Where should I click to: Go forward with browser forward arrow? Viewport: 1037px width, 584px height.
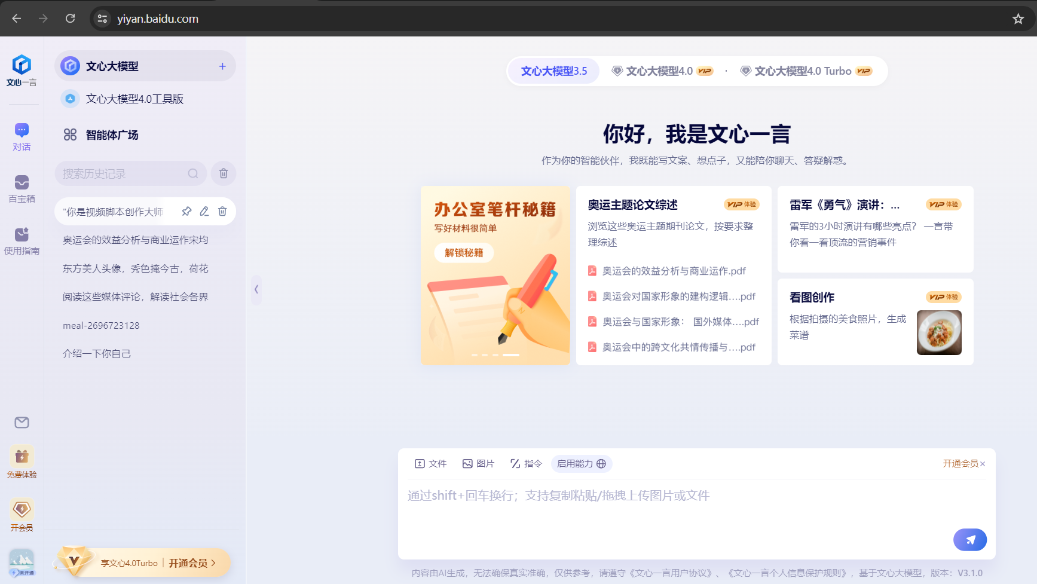pyautogui.click(x=43, y=19)
